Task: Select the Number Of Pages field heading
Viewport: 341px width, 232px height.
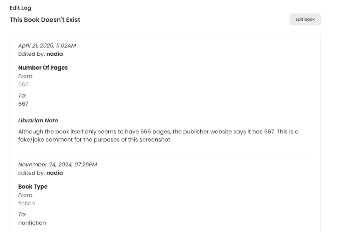Action: [x=43, y=67]
